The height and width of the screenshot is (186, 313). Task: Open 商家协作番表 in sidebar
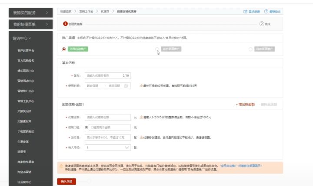point(26,162)
